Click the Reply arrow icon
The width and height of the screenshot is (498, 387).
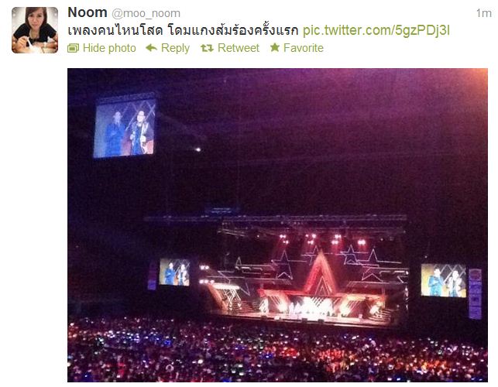pos(151,48)
